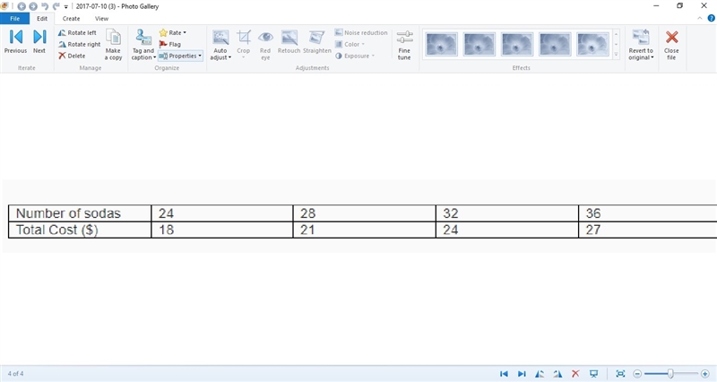This screenshot has width=717, height=382.
Task: Go to the Next photo
Action: [x=39, y=42]
